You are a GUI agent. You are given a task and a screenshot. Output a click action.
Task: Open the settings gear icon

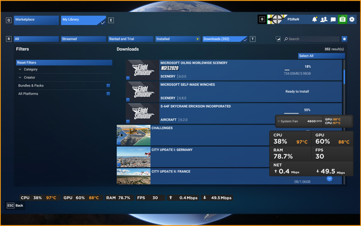click(352, 19)
